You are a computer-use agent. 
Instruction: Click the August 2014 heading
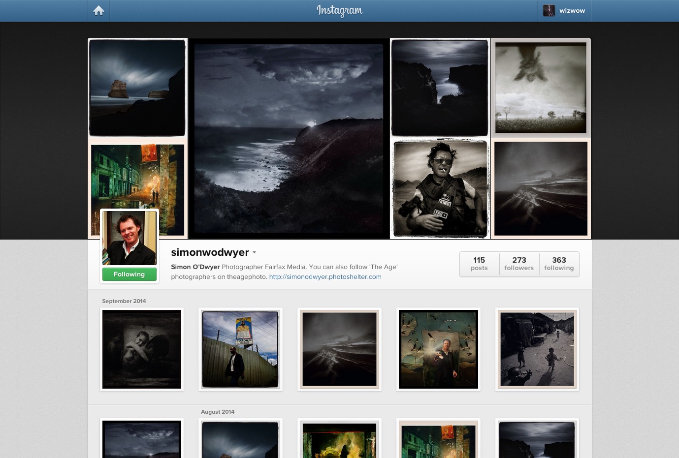(218, 412)
